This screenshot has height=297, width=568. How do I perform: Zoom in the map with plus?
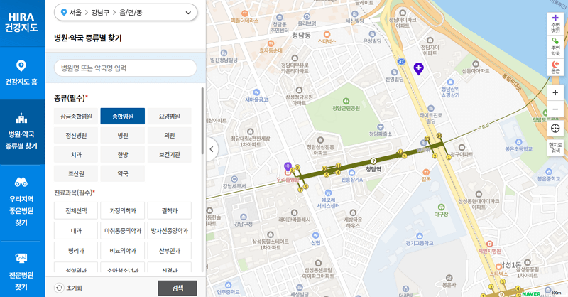[555, 93]
